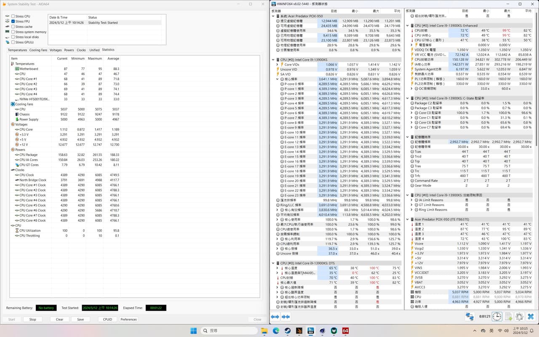
Task: Uncheck Stress FPU checkbox
Action: (x=13, y=21)
